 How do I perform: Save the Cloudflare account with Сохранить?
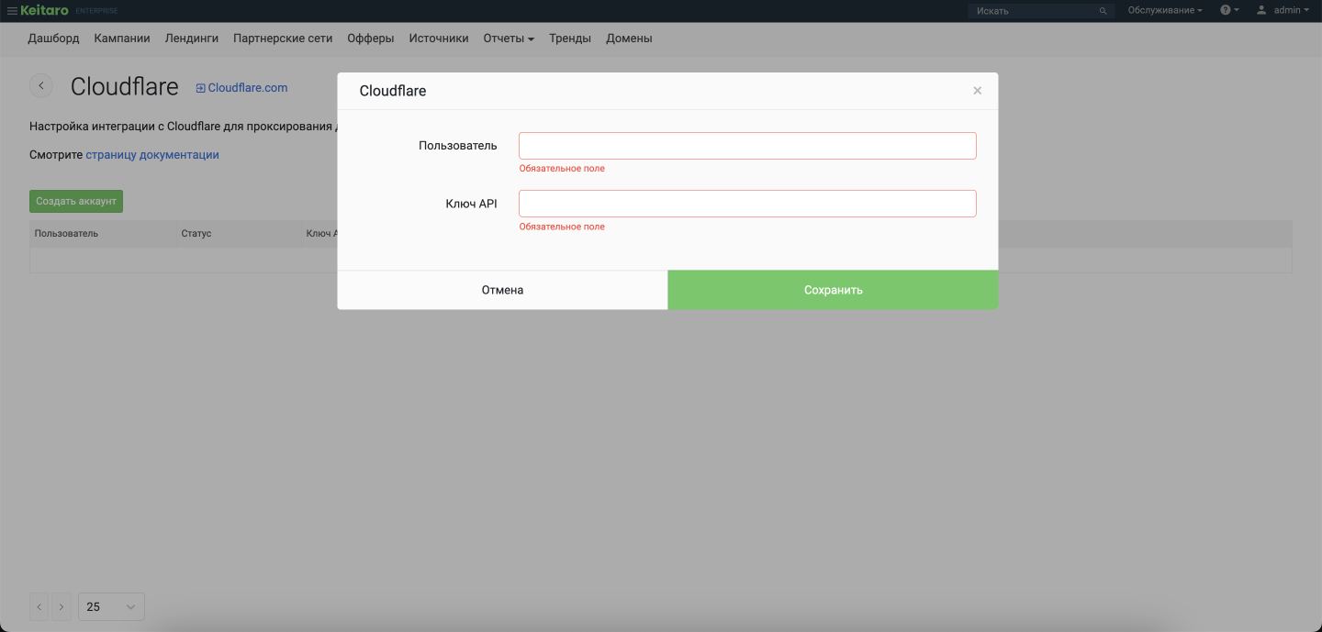point(833,290)
